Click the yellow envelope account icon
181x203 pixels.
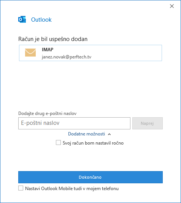click(x=30, y=53)
